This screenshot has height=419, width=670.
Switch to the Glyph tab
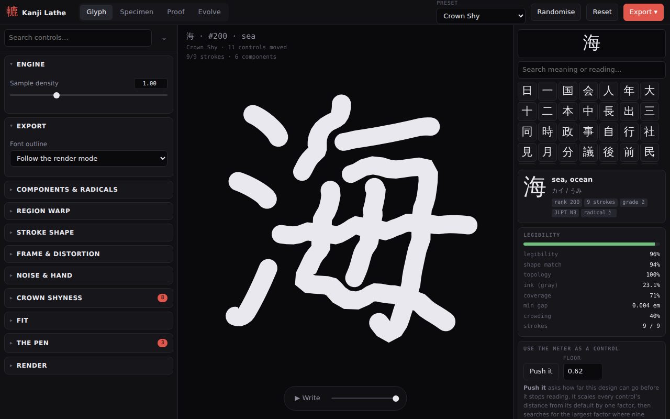[96, 12]
